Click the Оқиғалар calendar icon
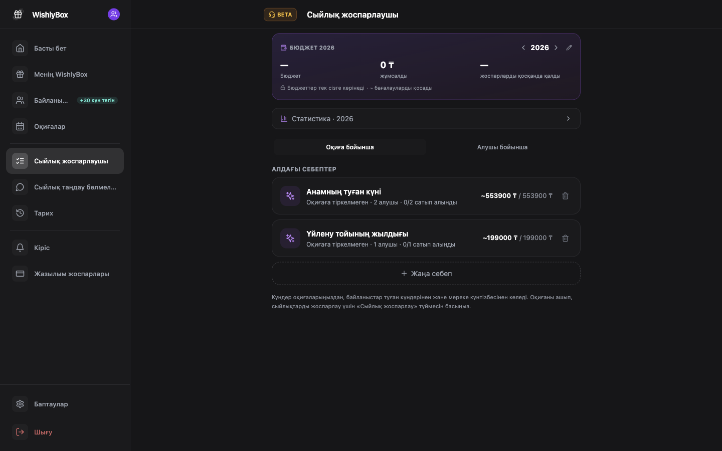Viewport: 722px width, 451px height. coord(20,126)
